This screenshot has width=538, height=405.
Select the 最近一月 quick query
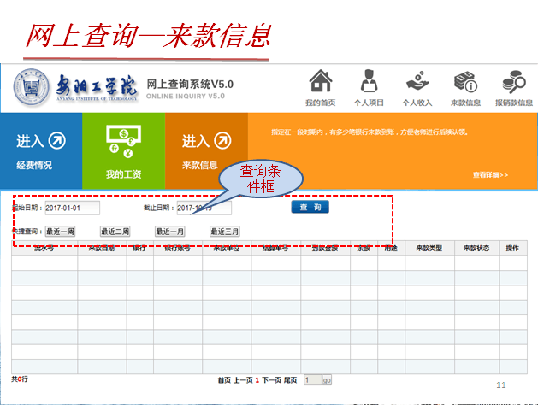169,232
